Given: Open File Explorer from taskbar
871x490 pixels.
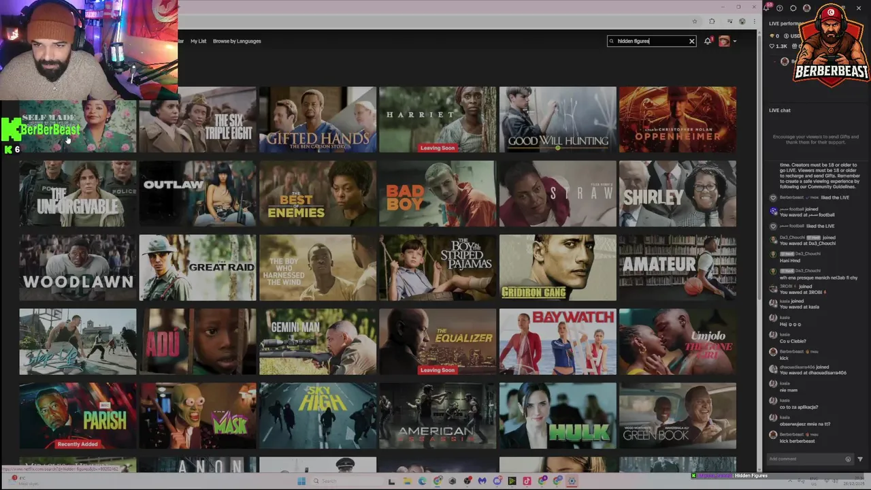Looking at the screenshot, I should click(407, 481).
